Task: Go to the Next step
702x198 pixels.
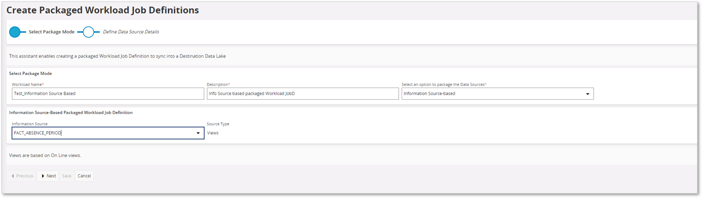Action: coord(48,176)
